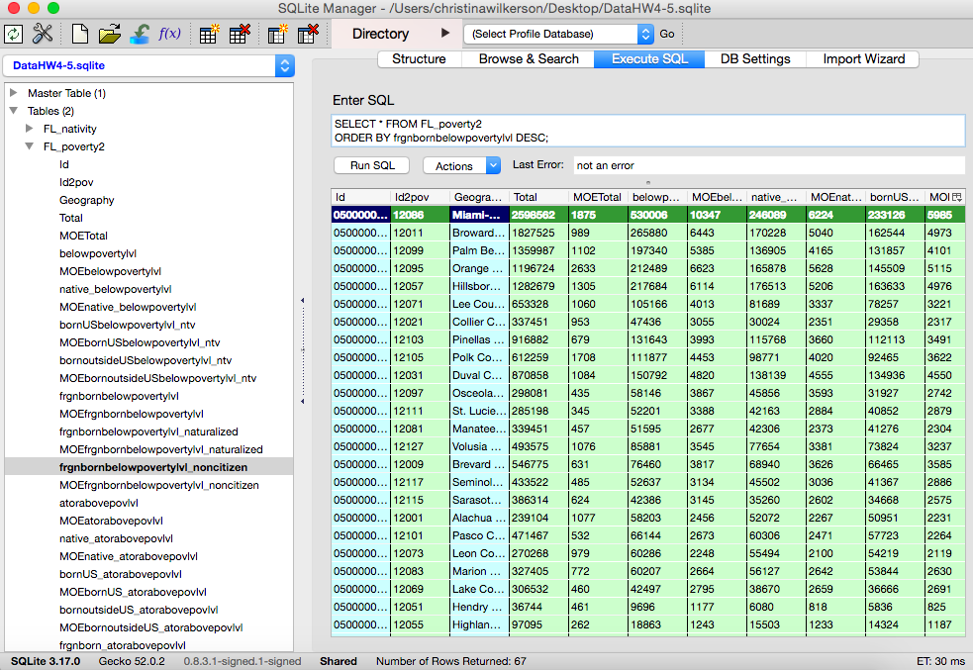Collapse the FL_poverty2 table node

pos(29,146)
